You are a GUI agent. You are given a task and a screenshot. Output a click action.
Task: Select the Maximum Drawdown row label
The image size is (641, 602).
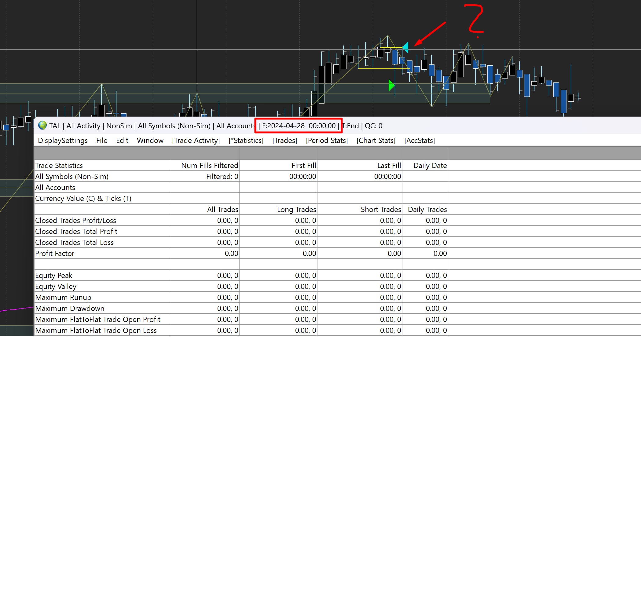(x=70, y=308)
